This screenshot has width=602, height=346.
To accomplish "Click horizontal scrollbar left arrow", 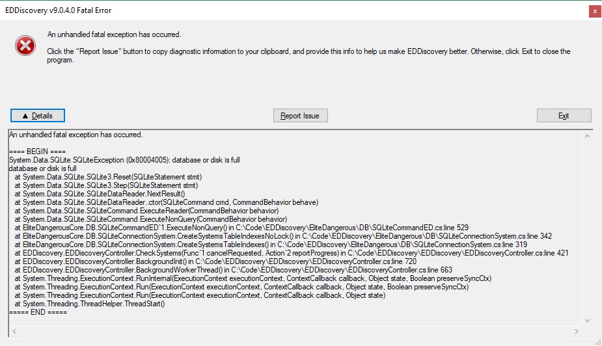I will click(14, 332).
